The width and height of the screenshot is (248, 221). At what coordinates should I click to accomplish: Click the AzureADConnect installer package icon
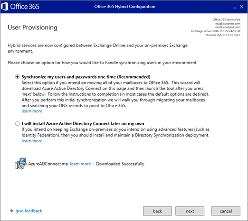click(x=20, y=164)
